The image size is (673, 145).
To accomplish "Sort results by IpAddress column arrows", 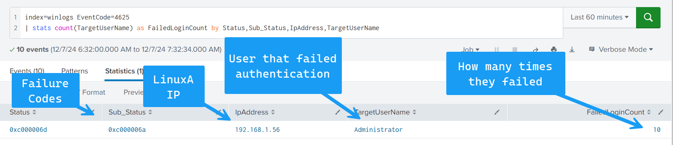I will pyautogui.click(x=273, y=112).
